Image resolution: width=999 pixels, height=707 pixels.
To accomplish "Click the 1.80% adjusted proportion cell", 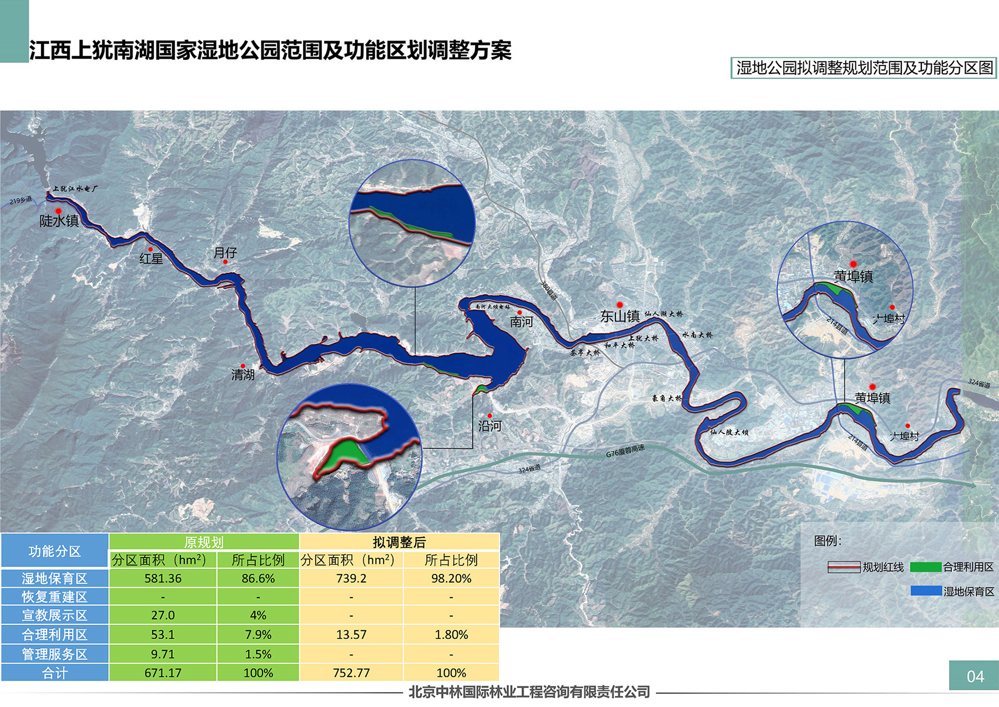I will click(x=451, y=634).
